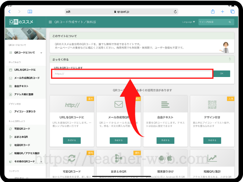Screen dimensions: 243x182
Task: Click the tree diagram icon on the おまとめQR card
Action: point(119,158)
